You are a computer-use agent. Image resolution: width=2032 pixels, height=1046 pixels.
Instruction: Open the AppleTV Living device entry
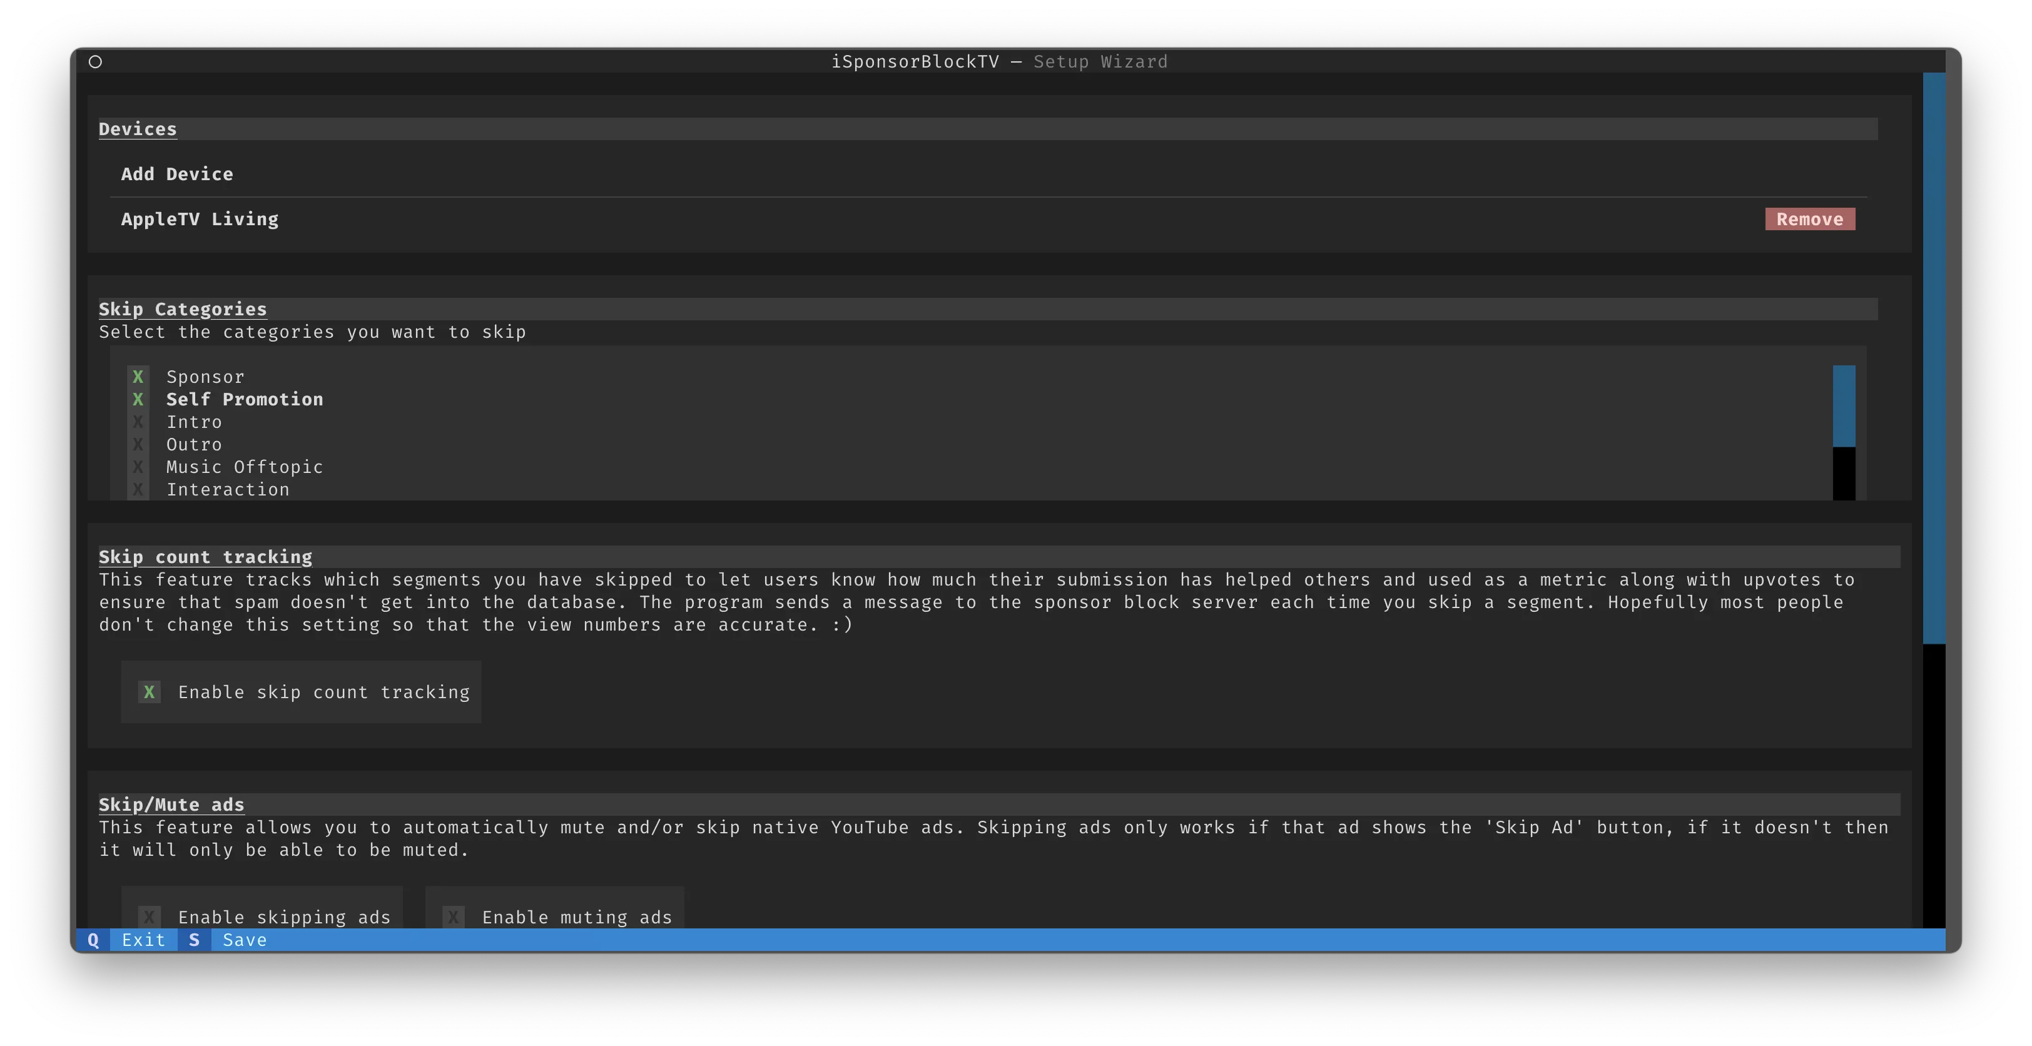click(x=200, y=220)
